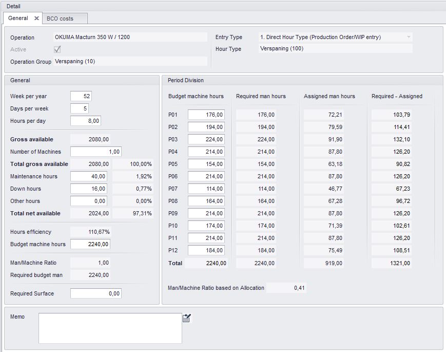446x352 pixels.
Task: Select Maintenance hours percentage 1,92%
Action: (133, 176)
